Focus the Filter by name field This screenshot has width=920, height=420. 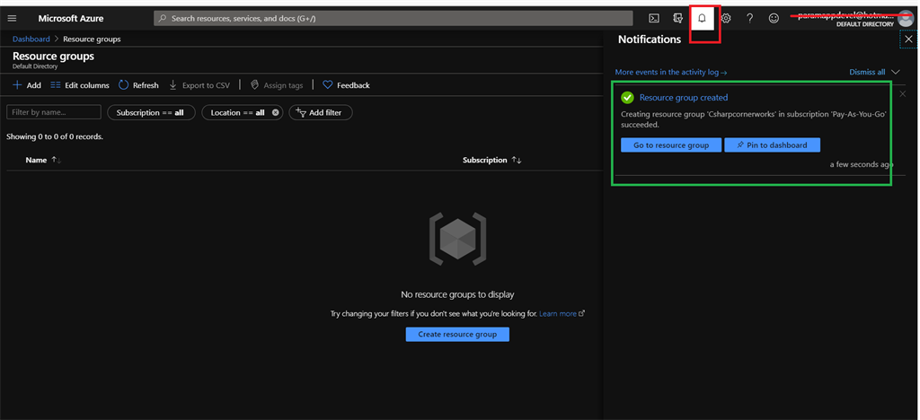click(x=54, y=112)
